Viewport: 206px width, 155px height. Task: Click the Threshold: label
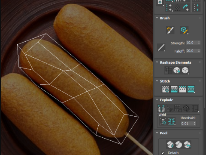click(188, 118)
